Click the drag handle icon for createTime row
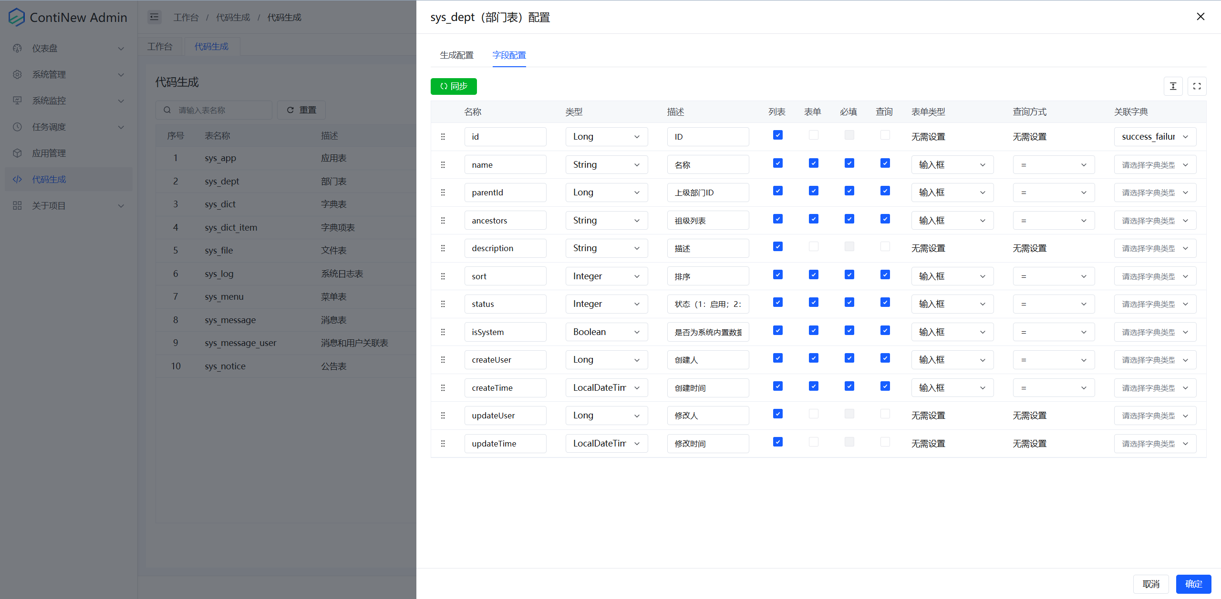The width and height of the screenshot is (1221, 599). click(443, 387)
